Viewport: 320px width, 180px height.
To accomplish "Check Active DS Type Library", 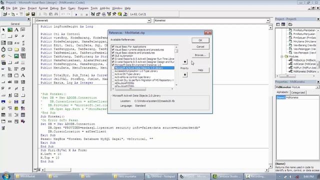I will pyautogui.click(x=113, y=74).
